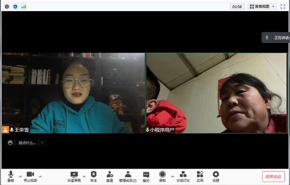Viewport: 290px width, 185px height.
Task: Check the green network signal icon
Action: pos(24,7)
